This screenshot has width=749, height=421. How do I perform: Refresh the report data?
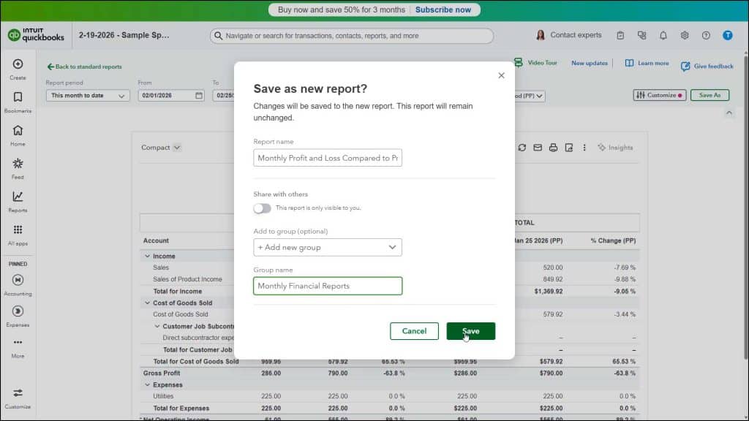522,147
